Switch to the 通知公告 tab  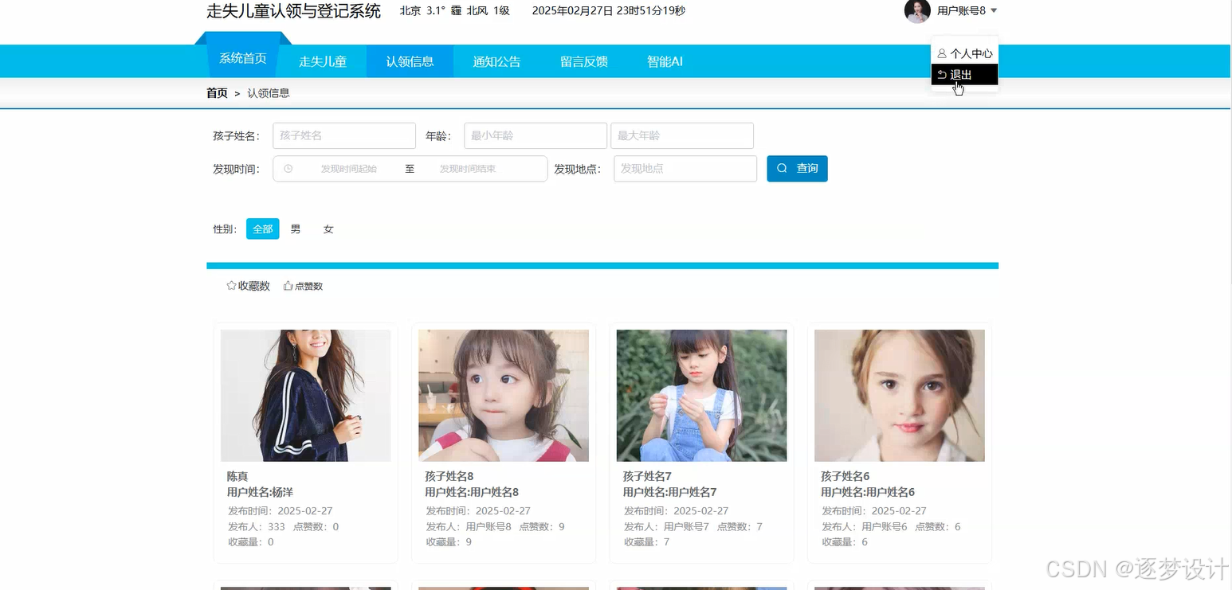[496, 61]
